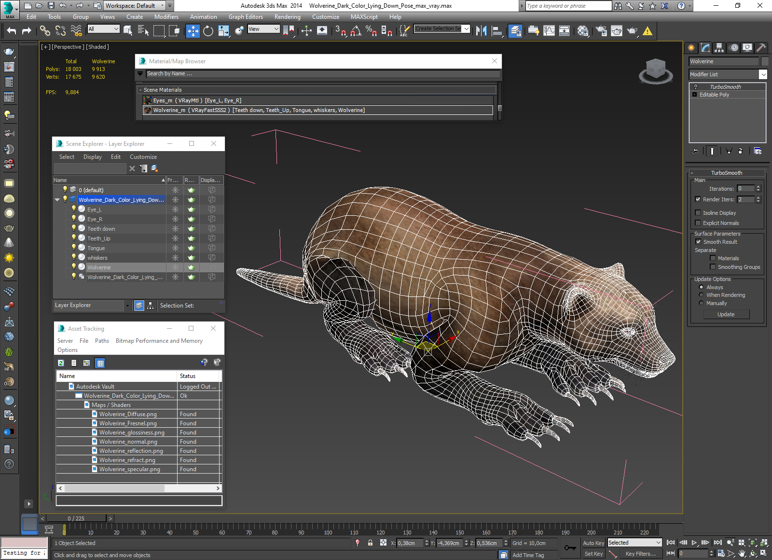Click the Add Time Tag label
The image size is (772, 560).
(528, 555)
